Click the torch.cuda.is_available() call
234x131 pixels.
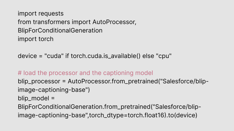click(105, 56)
